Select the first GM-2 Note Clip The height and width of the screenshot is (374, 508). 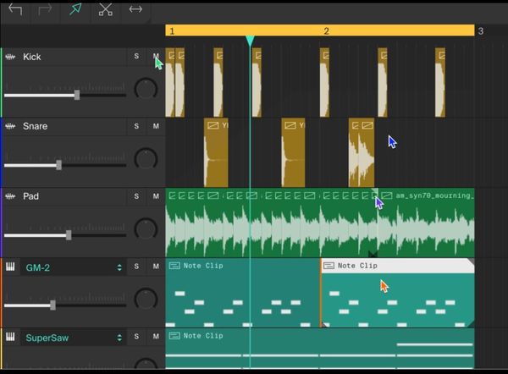click(x=243, y=293)
